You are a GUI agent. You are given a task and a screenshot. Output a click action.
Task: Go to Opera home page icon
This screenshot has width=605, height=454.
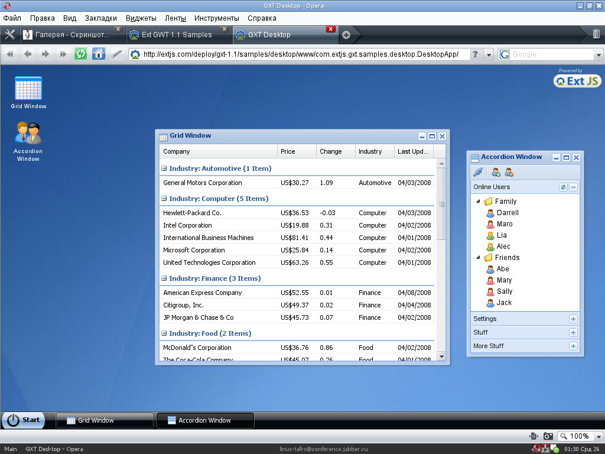pos(99,54)
